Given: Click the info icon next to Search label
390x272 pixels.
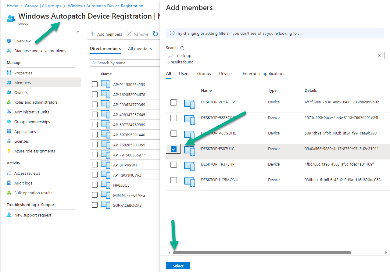Looking at the screenshot, I should (x=182, y=48).
